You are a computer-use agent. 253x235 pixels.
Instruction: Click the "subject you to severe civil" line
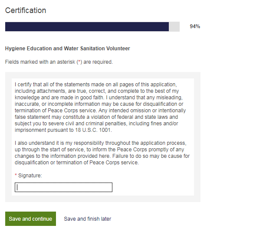[96, 124]
